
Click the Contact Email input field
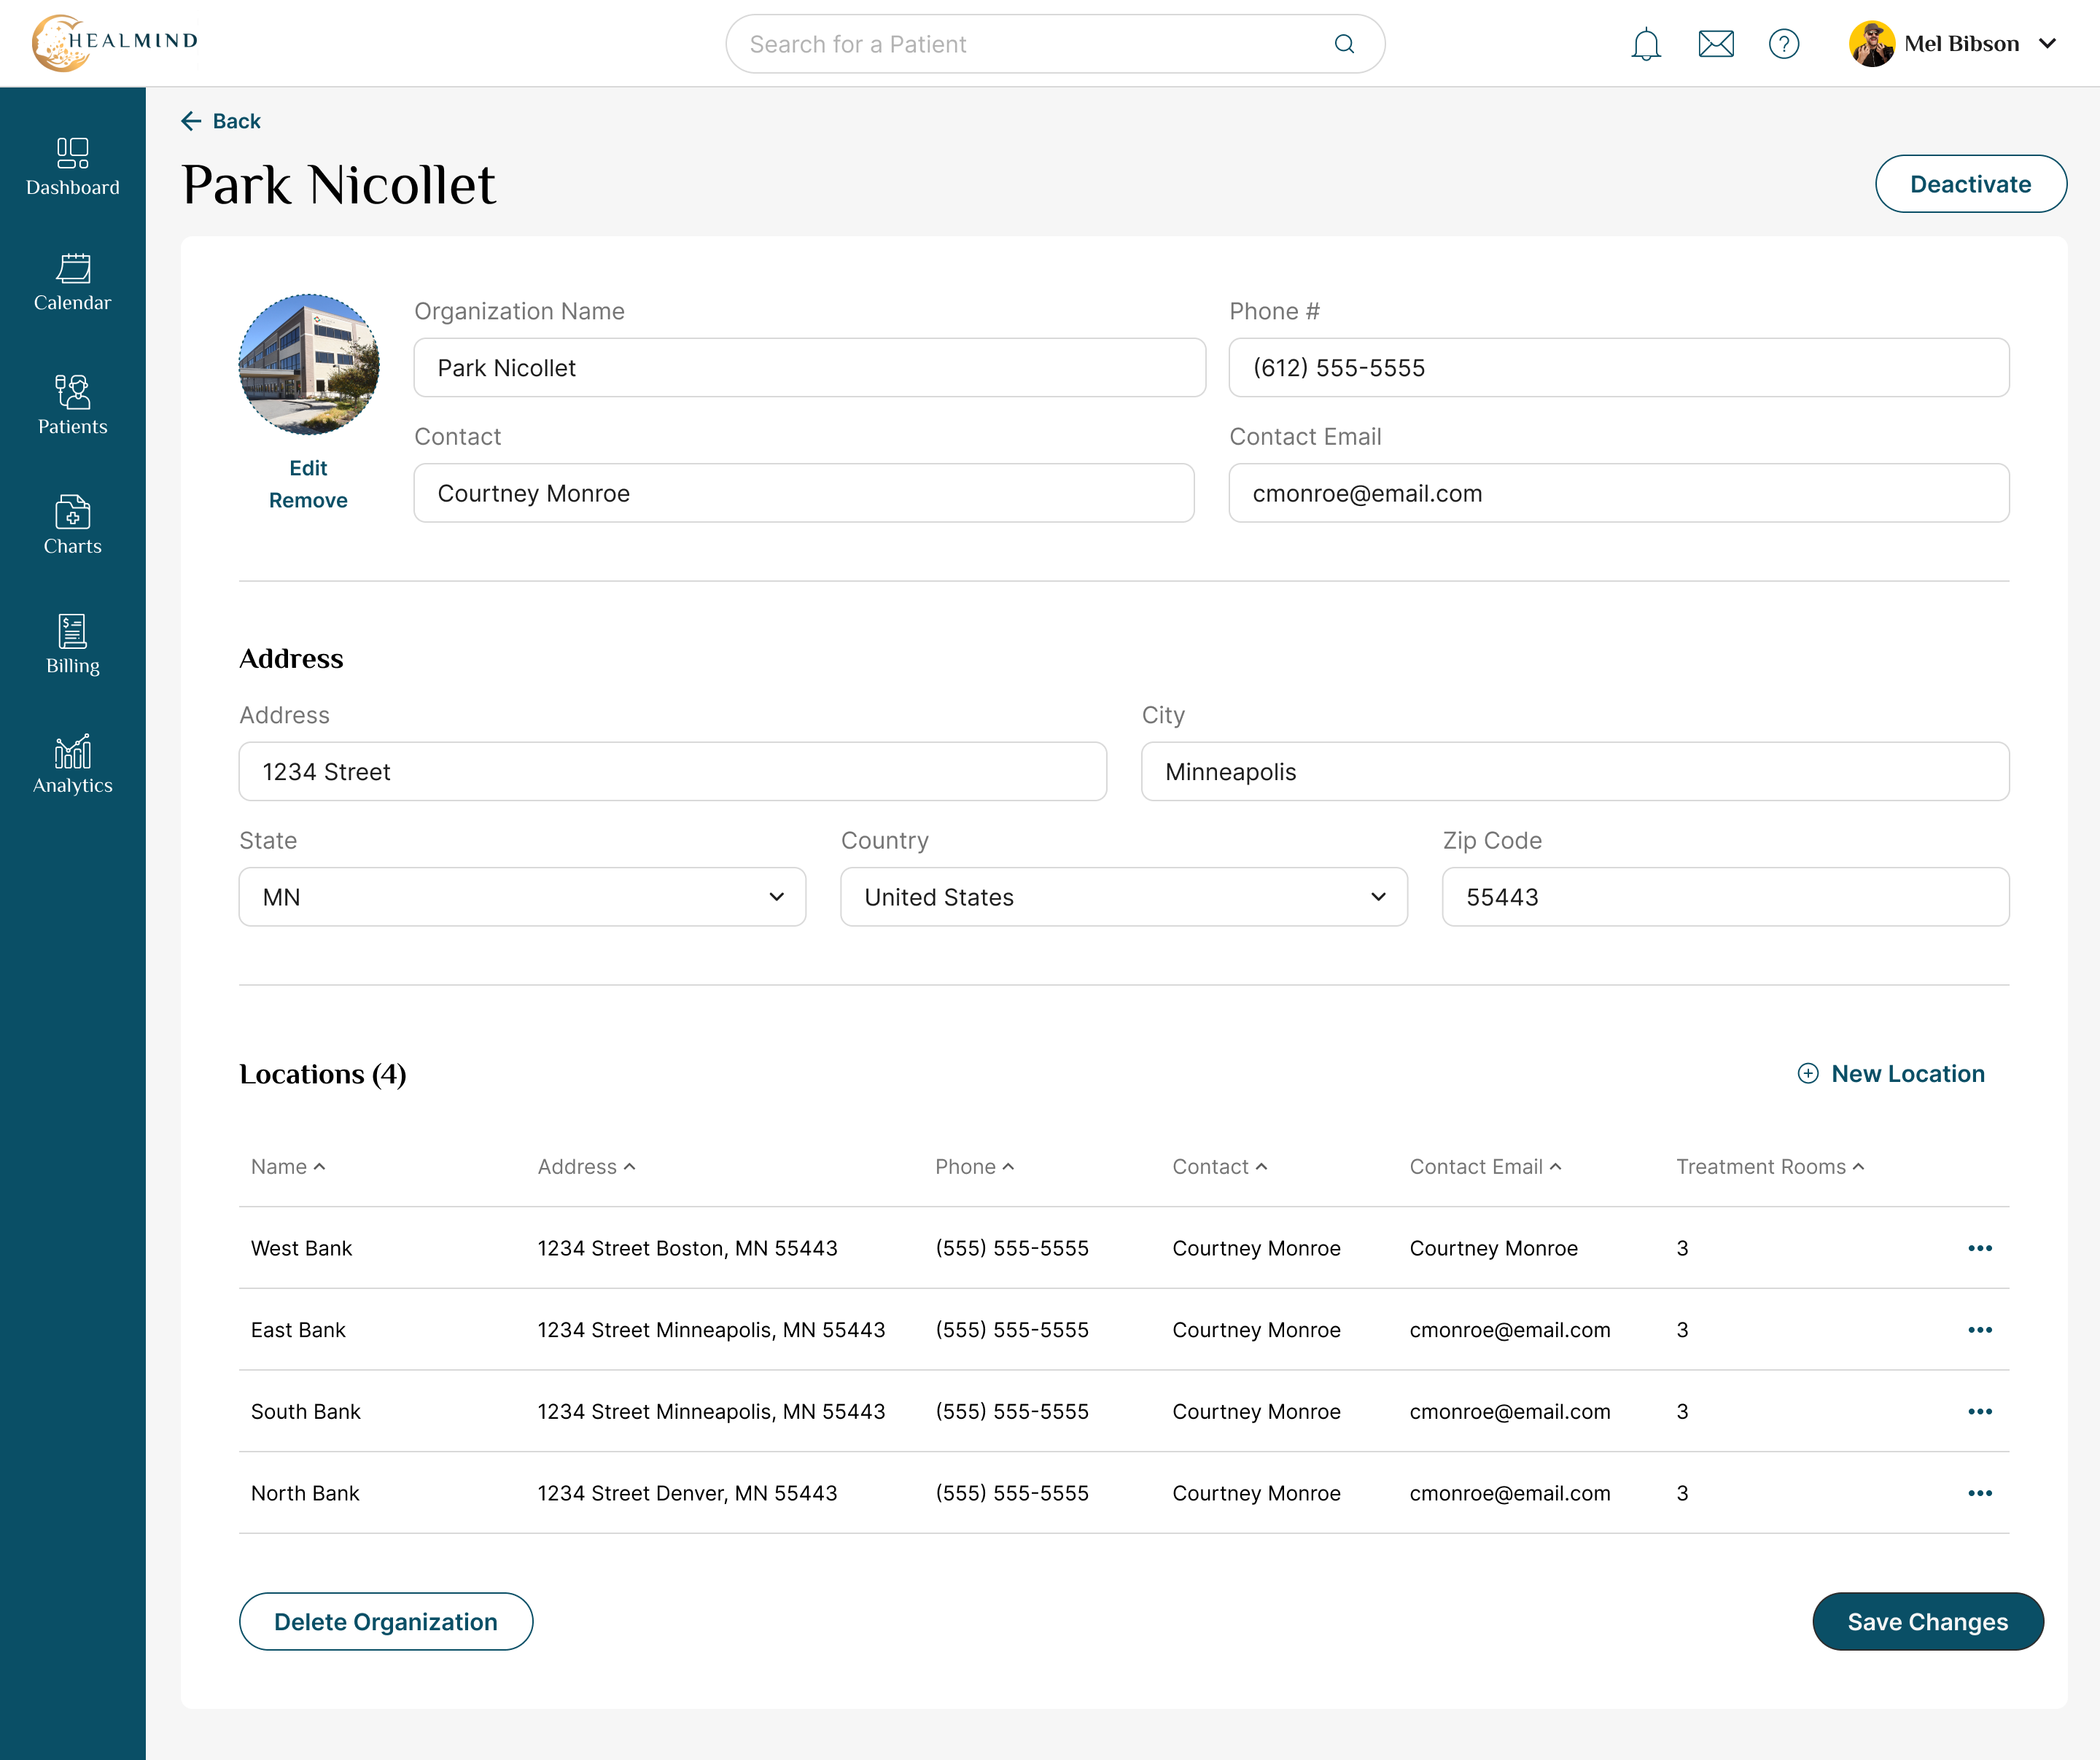tap(1619, 493)
